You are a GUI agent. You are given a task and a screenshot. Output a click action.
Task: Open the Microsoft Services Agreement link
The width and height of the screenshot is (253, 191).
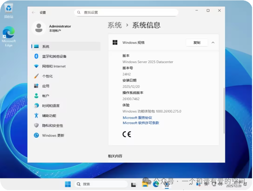pyautogui.click(x=137, y=118)
